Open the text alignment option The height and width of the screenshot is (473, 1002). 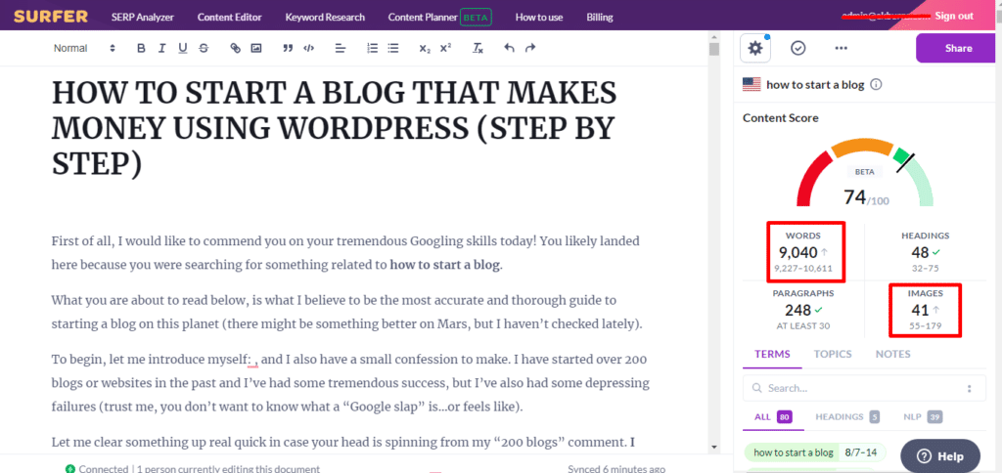[341, 48]
